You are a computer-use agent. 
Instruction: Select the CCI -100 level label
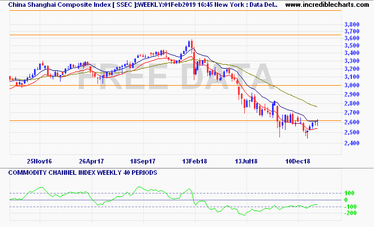tap(350, 207)
